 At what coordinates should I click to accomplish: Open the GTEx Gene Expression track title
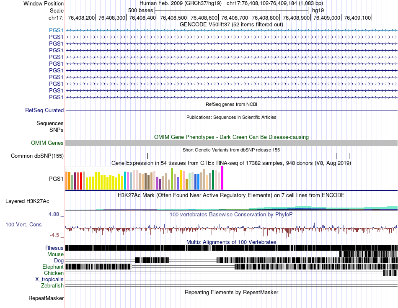click(x=231, y=163)
